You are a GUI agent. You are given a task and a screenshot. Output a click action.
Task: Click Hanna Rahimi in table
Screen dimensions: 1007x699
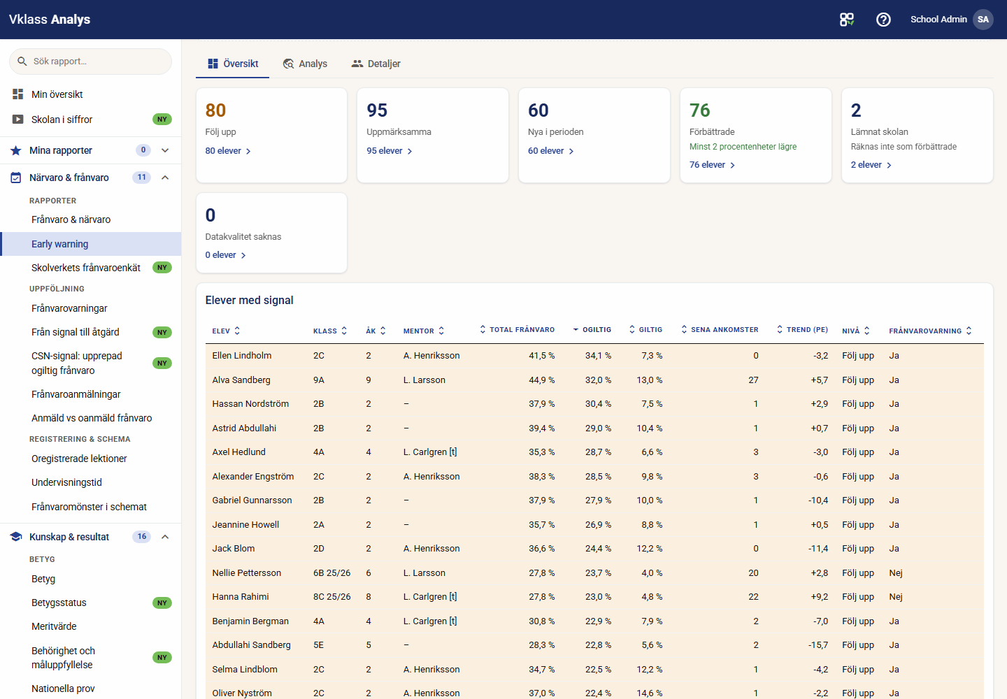coord(241,597)
